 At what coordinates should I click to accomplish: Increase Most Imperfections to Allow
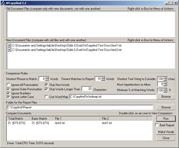(x=165, y=83)
